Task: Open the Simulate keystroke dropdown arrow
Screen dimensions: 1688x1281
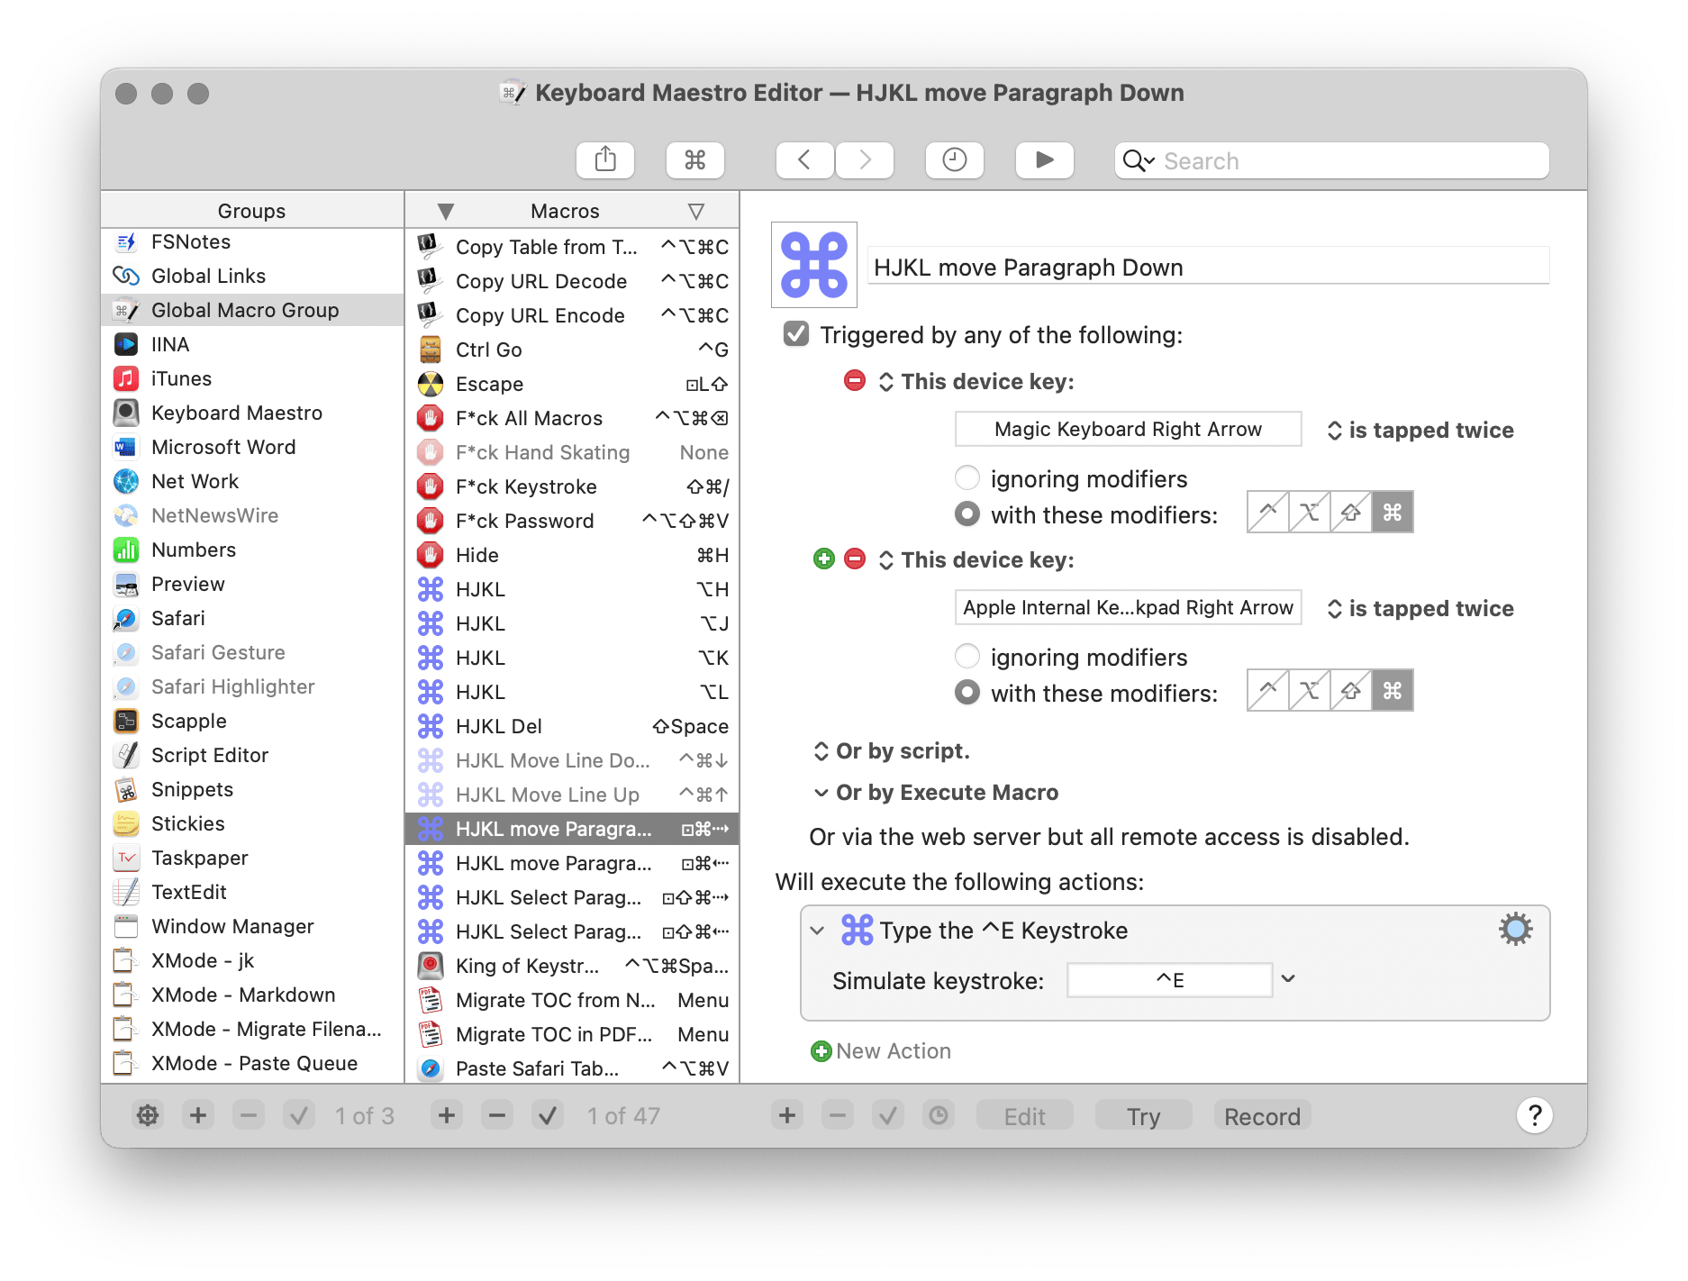Action: click(1288, 978)
